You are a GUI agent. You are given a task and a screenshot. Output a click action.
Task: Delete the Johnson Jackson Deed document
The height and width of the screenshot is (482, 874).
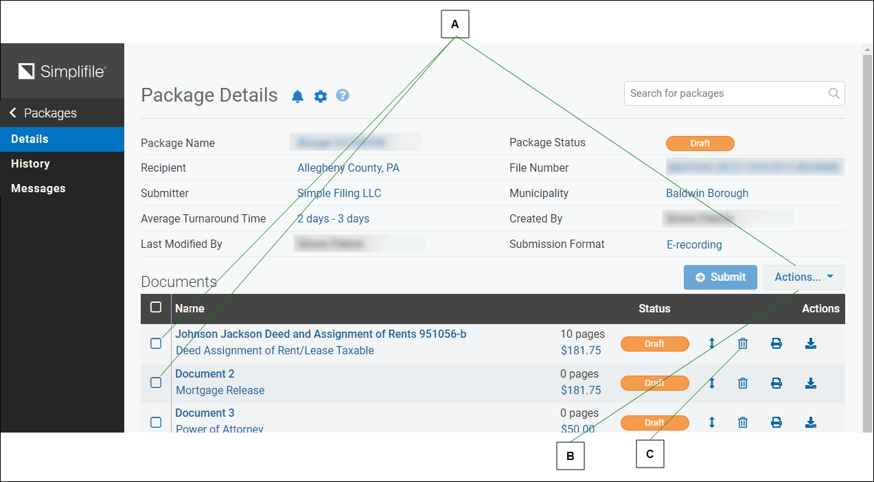click(742, 343)
